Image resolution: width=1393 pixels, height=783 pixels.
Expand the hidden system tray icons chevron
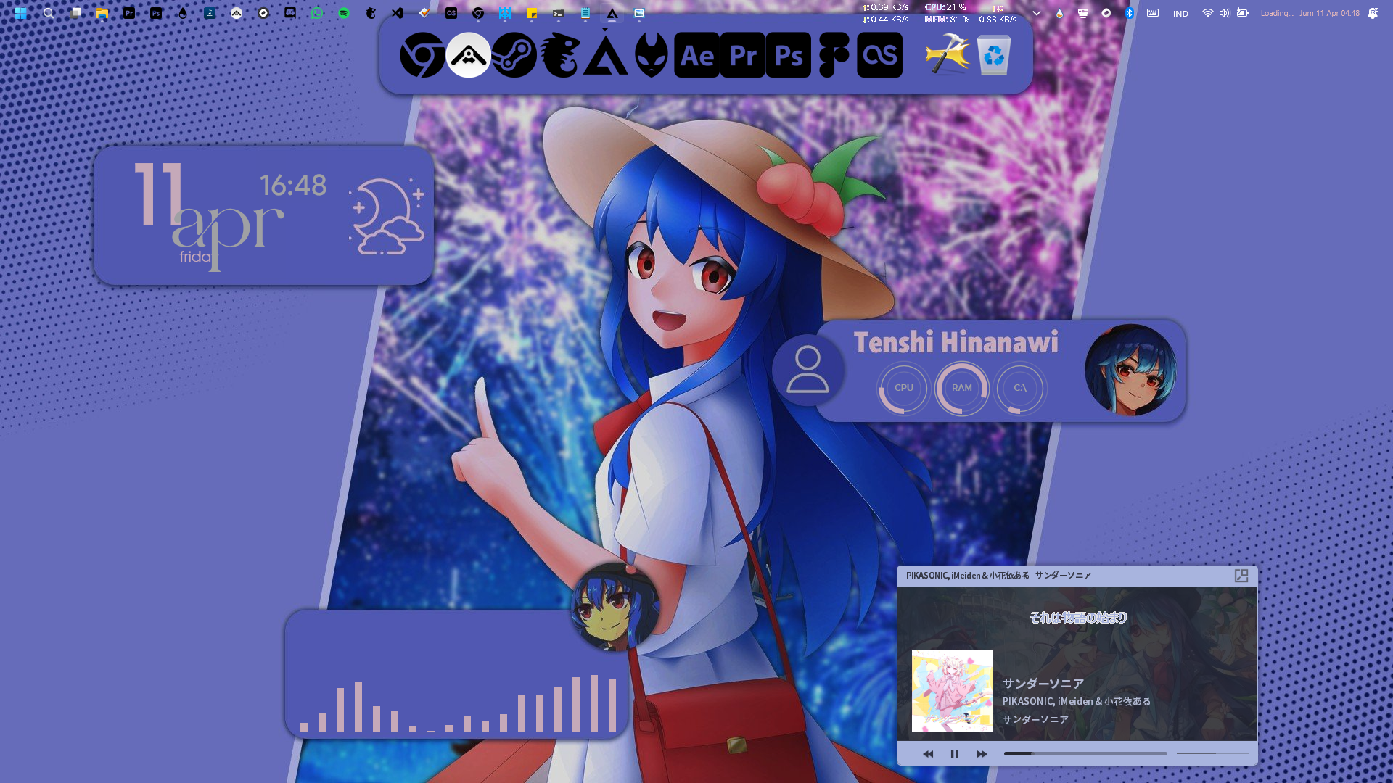(x=1037, y=13)
